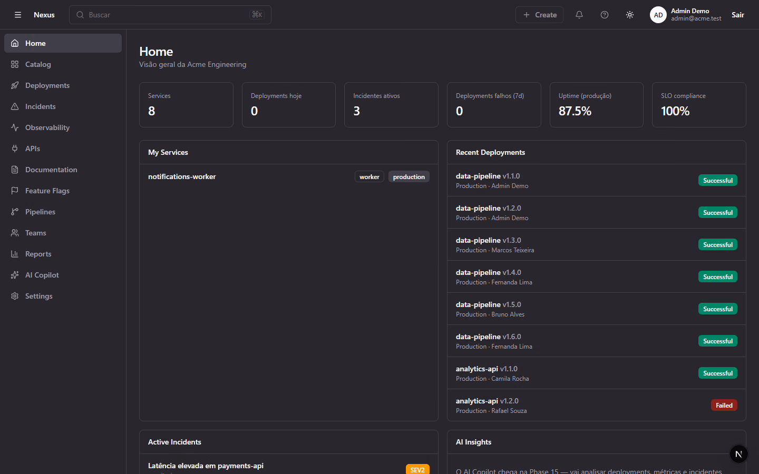Select data-pipeline v1.3.0 by Marcos Teixeira
The image size is (759, 474).
[597, 245]
